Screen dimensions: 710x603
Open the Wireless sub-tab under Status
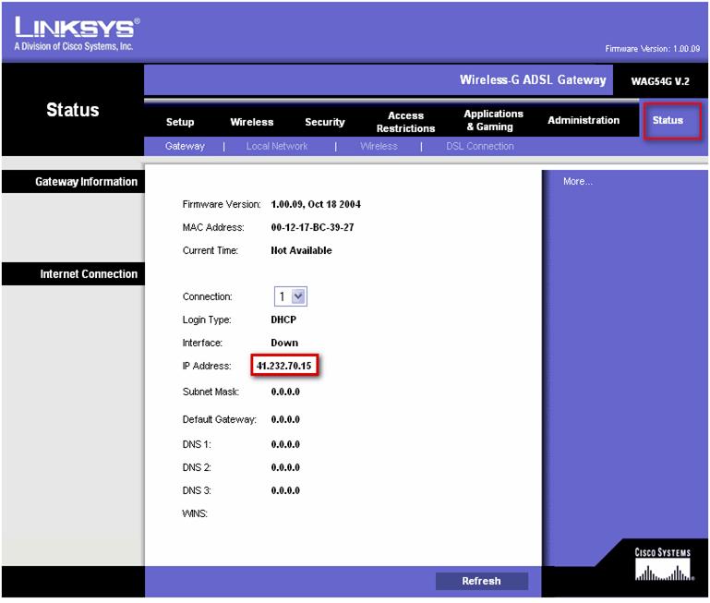[x=379, y=146]
